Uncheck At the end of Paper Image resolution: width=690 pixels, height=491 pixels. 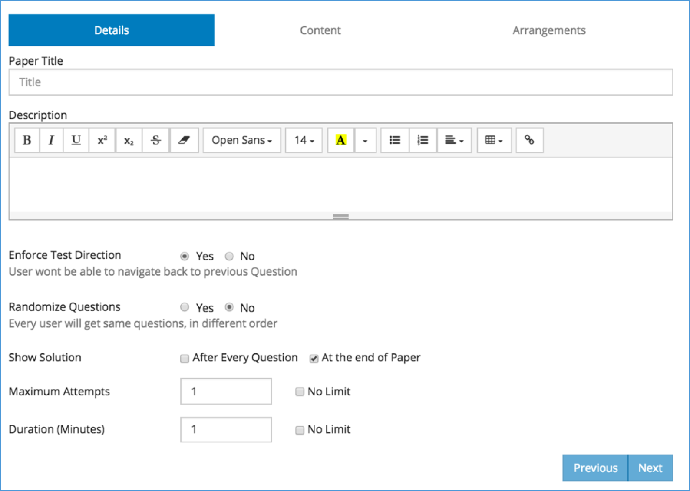click(314, 358)
